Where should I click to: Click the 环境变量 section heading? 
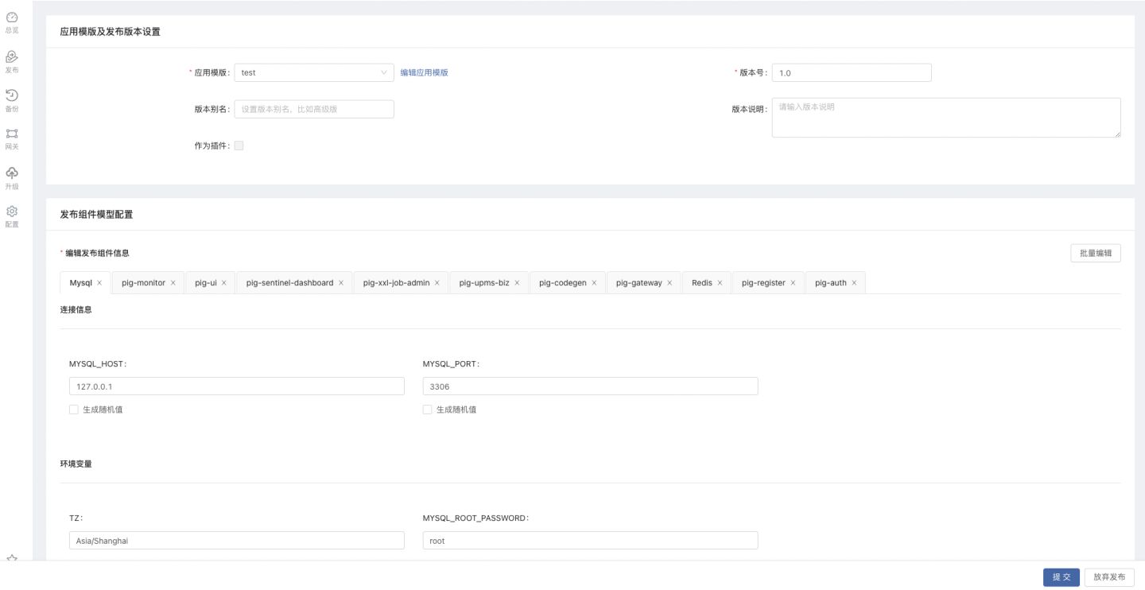76,464
